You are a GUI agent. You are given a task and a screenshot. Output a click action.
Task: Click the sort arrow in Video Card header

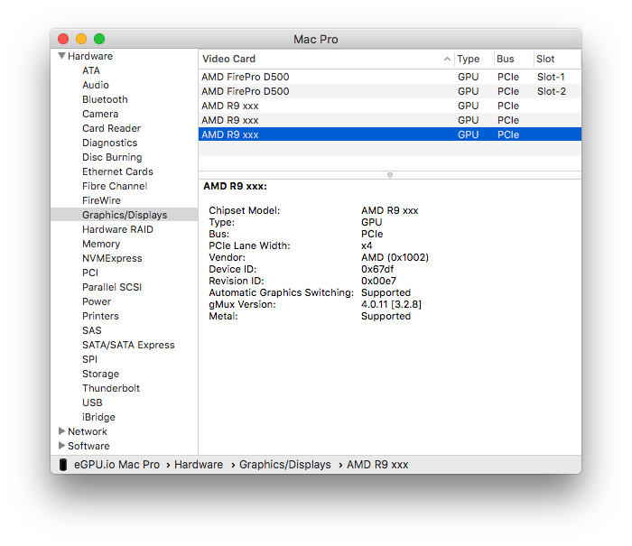click(447, 59)
